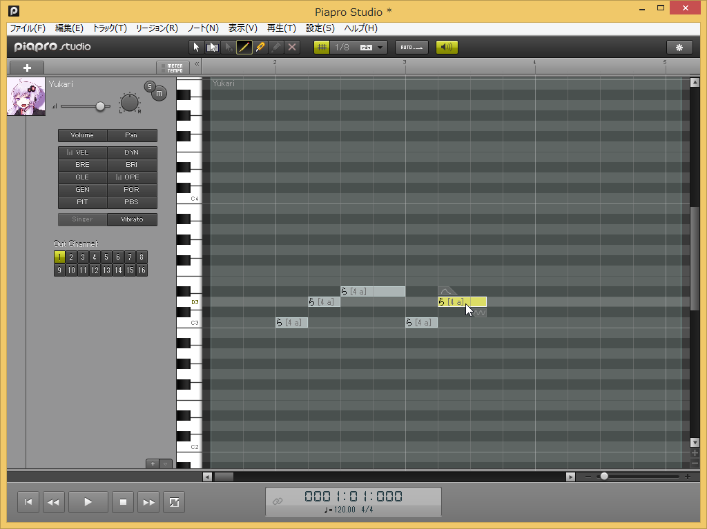Click the grayed glue tool icon
The image size is (707, 529).
point(276,48)
